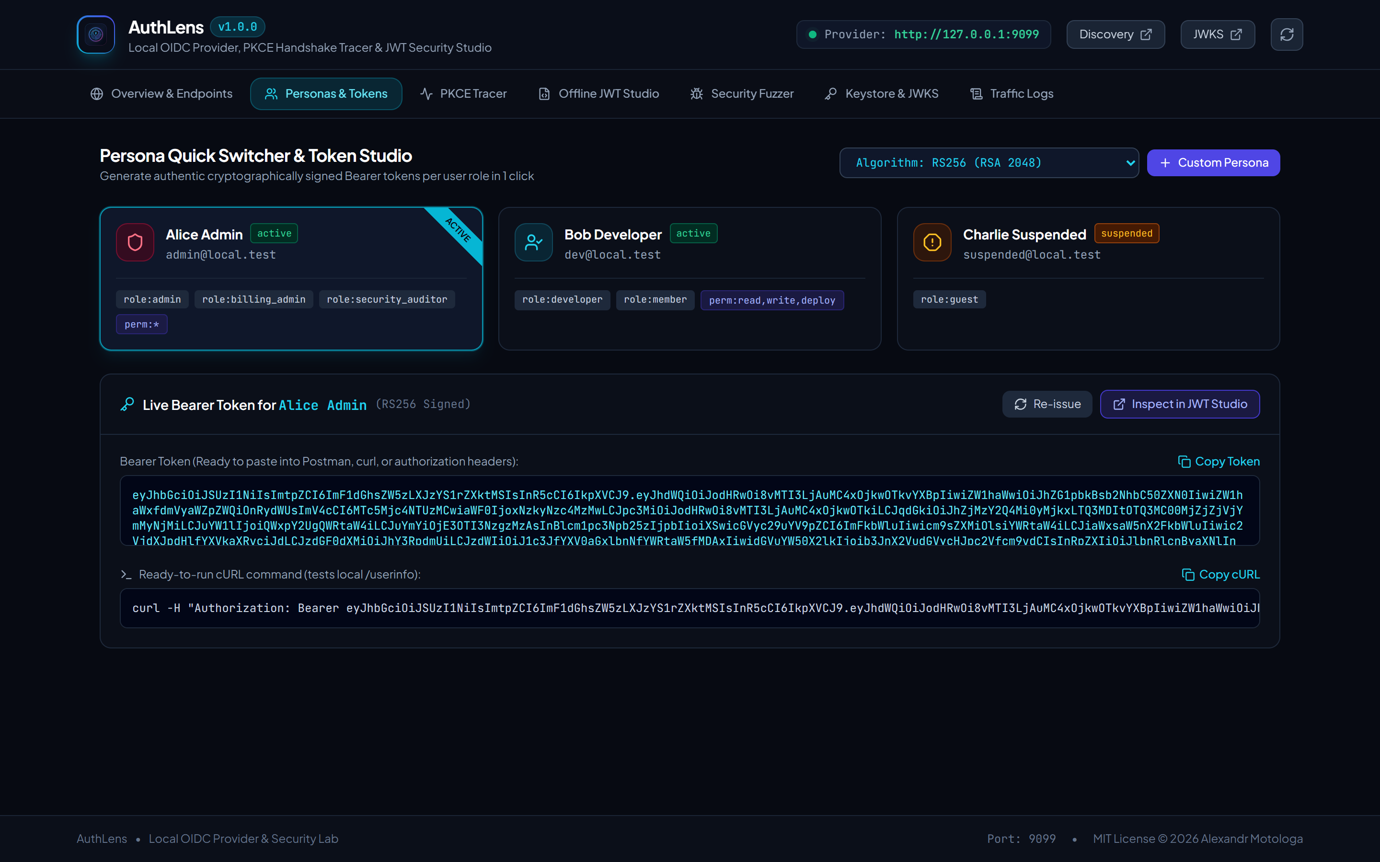Viewport: 1380px width, 862px height.
Task: Switch to Offline JWT Studio tab
Action: click(x=598, y=93)
